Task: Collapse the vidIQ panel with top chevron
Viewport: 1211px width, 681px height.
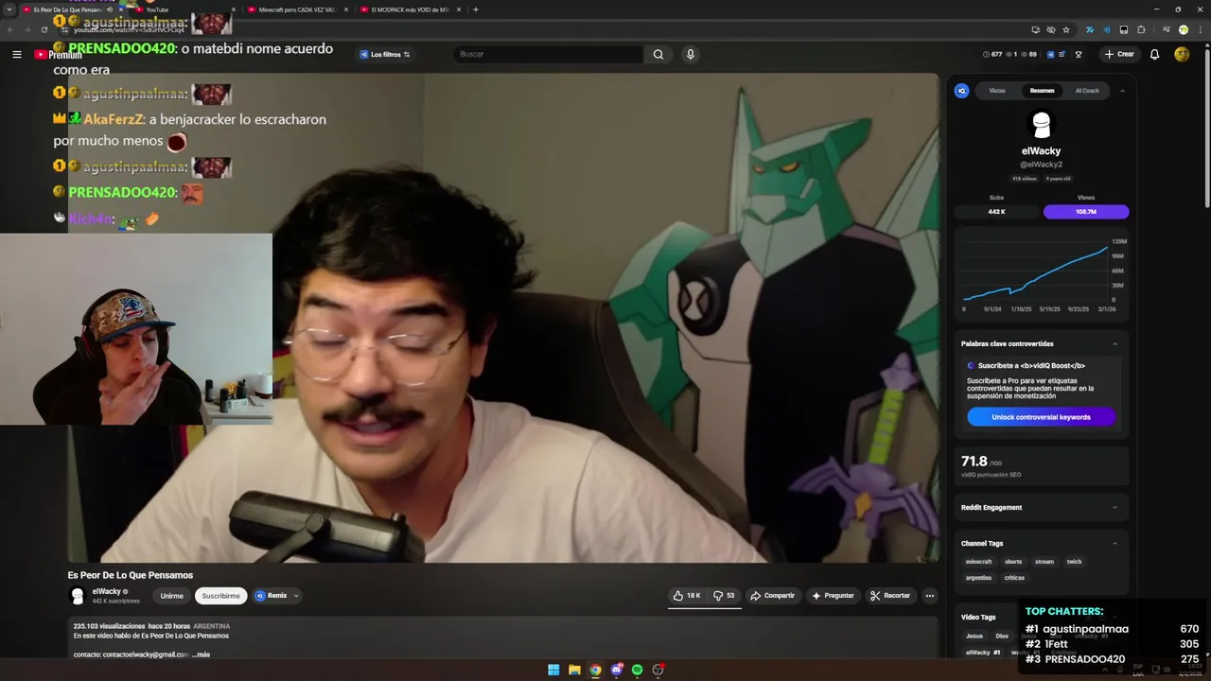Action: coord(1122,91)
